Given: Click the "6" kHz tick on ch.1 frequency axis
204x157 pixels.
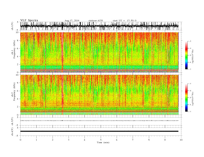Looking at the screenshot, I should 18,48.
